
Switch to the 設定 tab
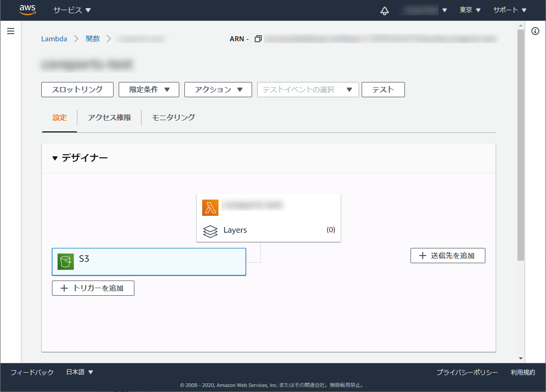pos(60,118)
